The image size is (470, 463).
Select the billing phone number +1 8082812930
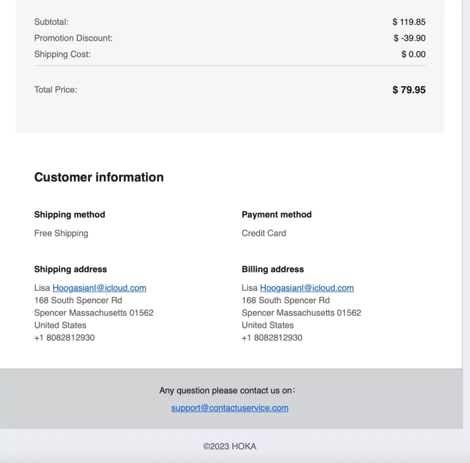pyautogui.click(x=272, y=338)
